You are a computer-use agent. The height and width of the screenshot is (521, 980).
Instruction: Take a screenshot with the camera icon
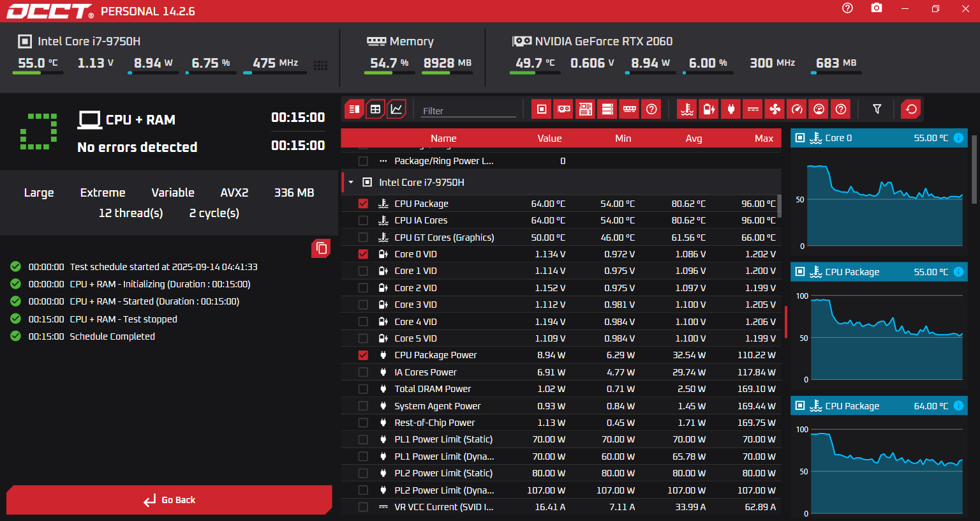coord(877,8)
